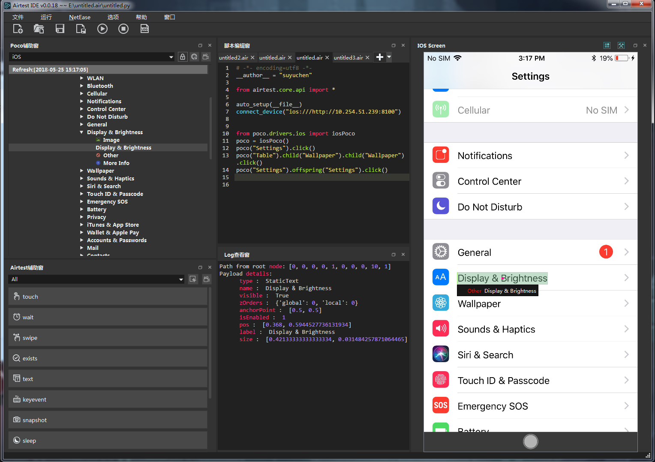655x462 pixels.
Task: Open Cellular row in iOS Settings
Action: tap(531, 110)
